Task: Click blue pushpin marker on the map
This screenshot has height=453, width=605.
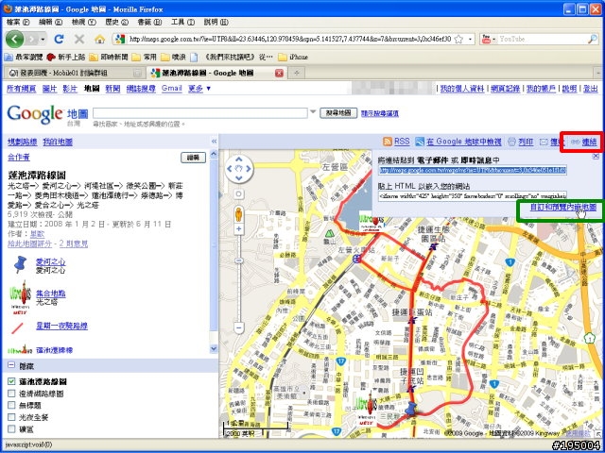Action: (x=412, y=409)
